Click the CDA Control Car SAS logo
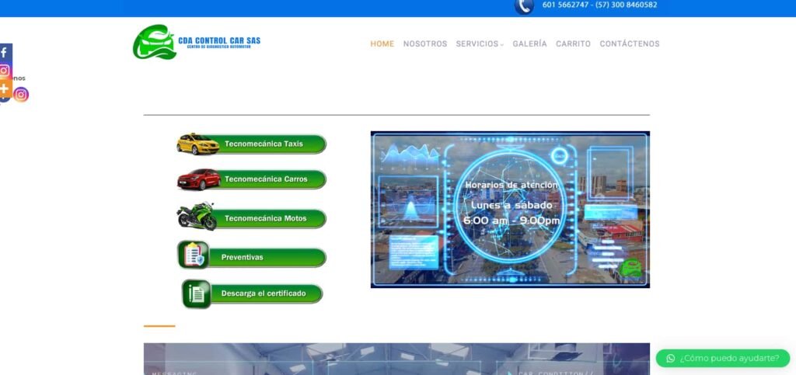Screen dimensions: 796x375 [x=197, y=42]
